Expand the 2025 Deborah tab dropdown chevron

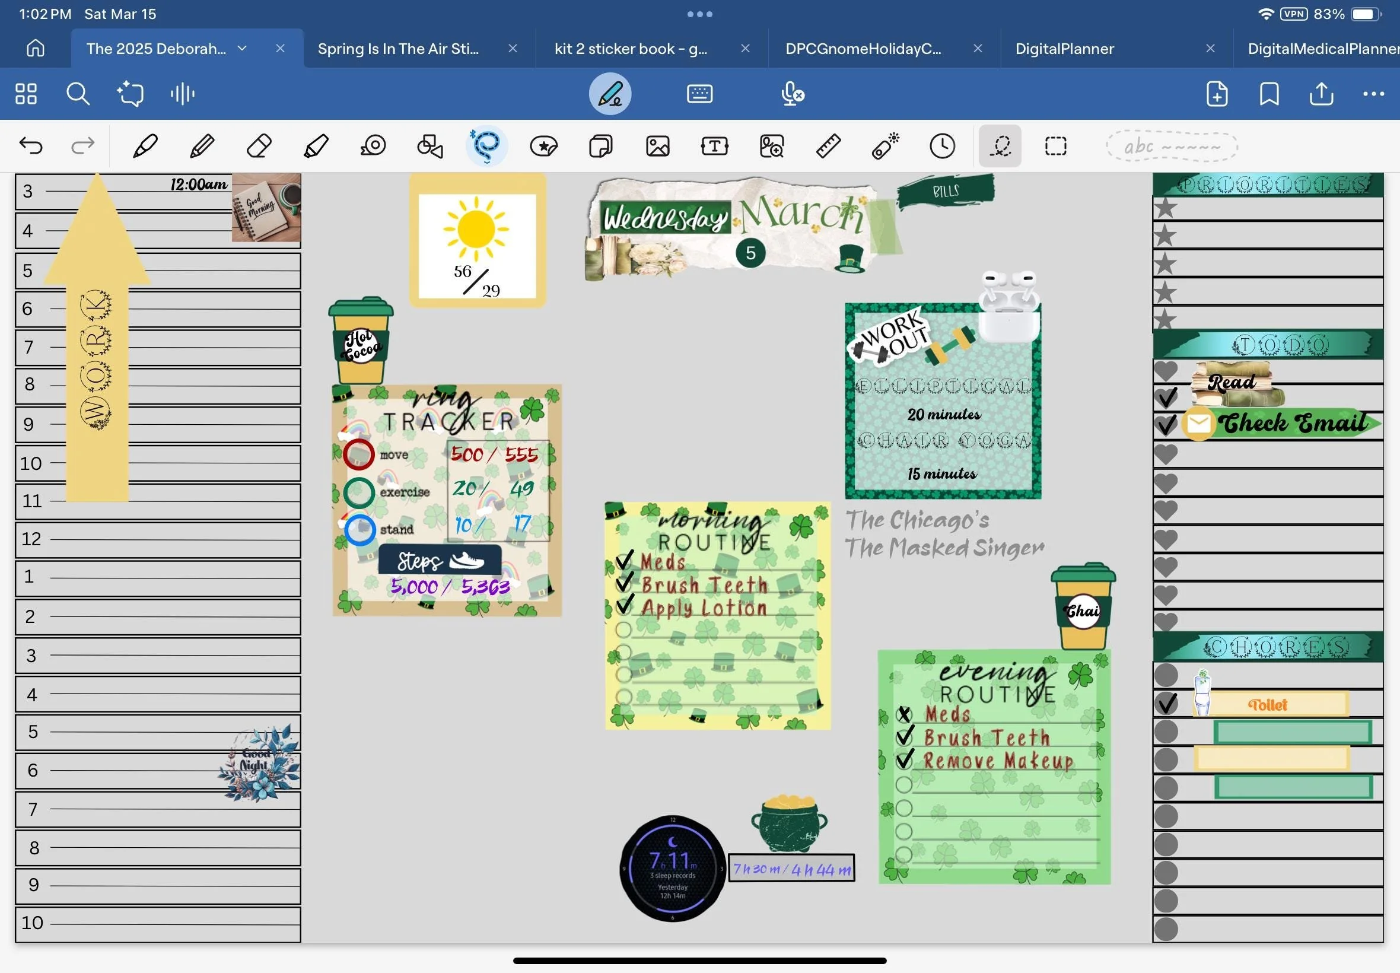tap(242, 48)
